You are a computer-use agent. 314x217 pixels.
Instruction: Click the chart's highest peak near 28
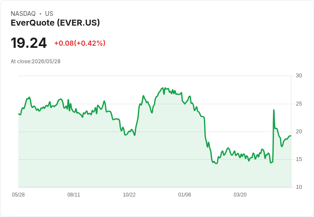[165, 88]
